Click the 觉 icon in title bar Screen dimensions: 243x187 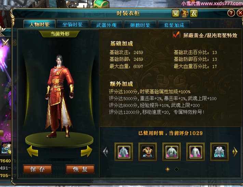(x=176, y=13)
